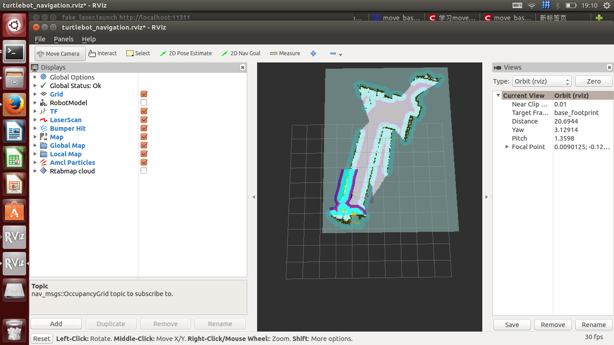614x345 pixels.
Task: Disable the LaserScan display checkbox
Action: pos(144,120)
